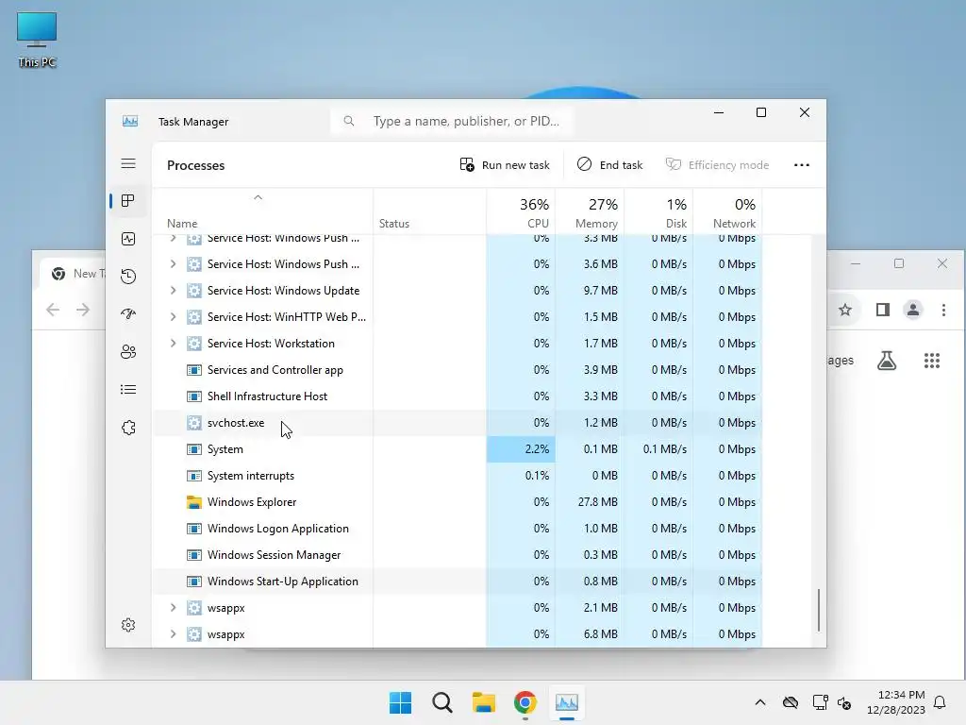
Task: Expand Service Host: Windows Update row
Action: click(174, 291)
